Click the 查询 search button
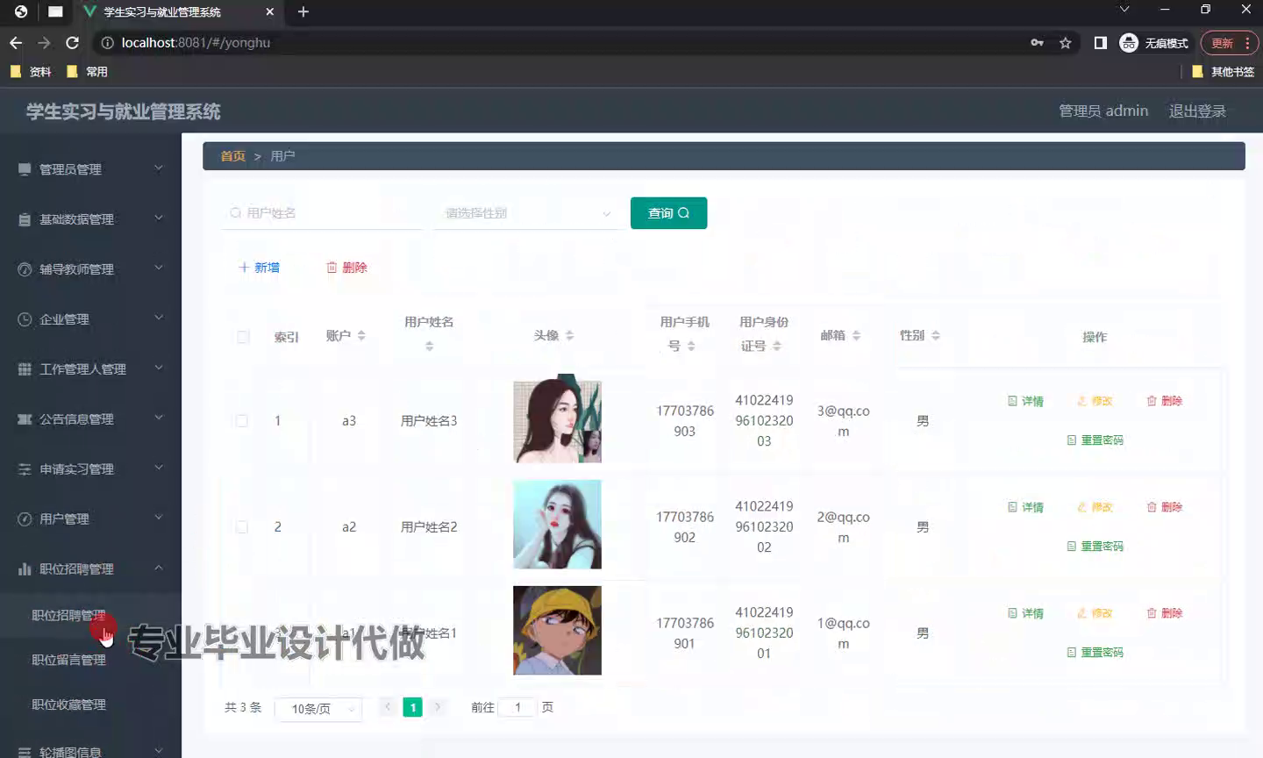The height and width of the screenshot is (758, 1263). (x=668, y=213)
